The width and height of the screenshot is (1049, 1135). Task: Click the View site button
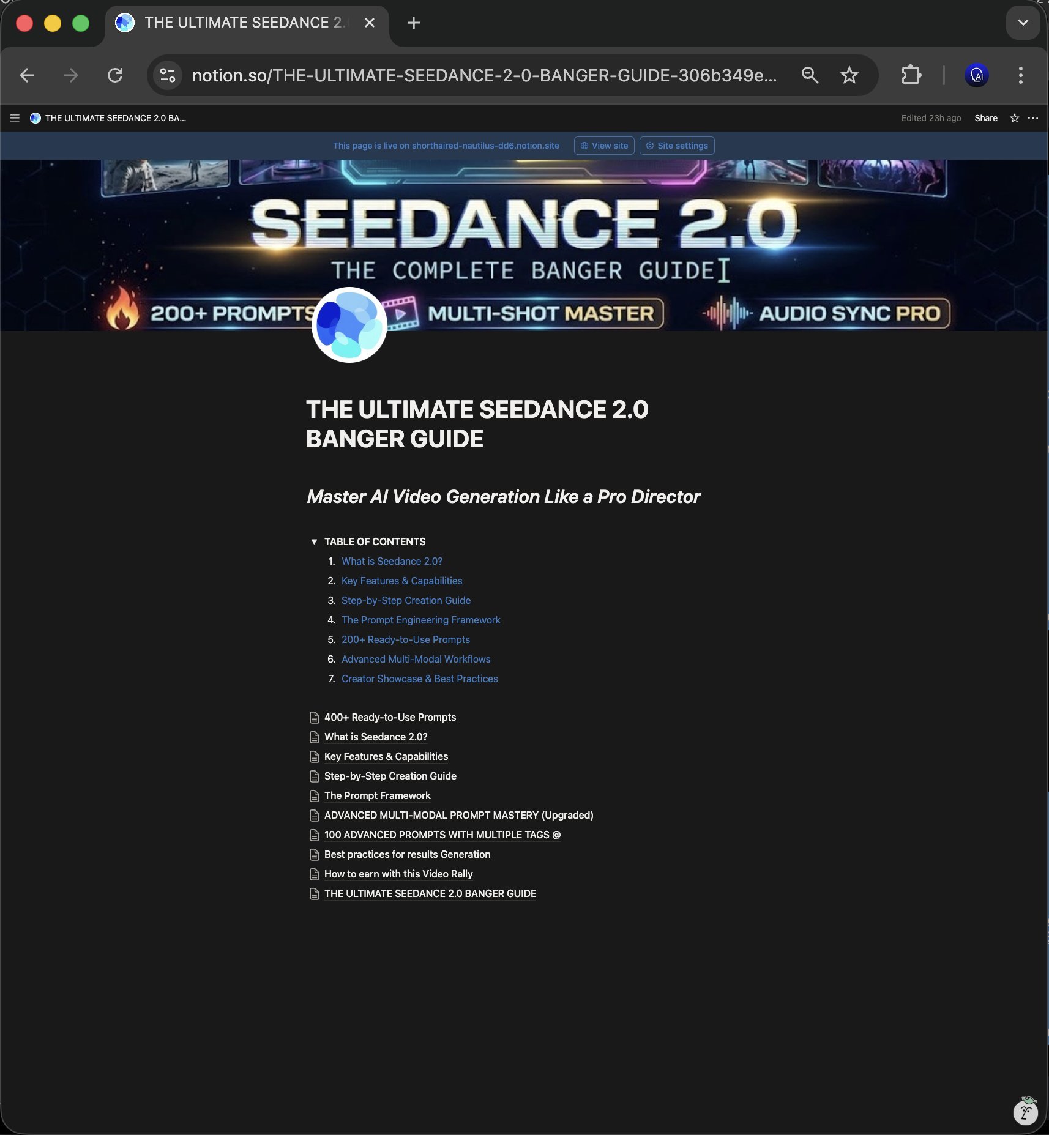[603, 146]
